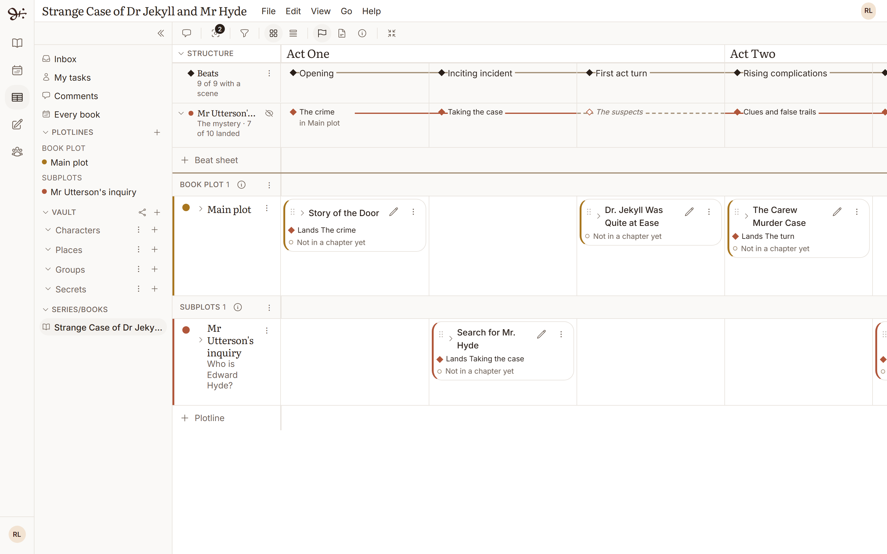Screen dimensions: 887x554
Task: Show info for BOOK PLOT 1
Action: pyautogui.click(x=241, y=185)
